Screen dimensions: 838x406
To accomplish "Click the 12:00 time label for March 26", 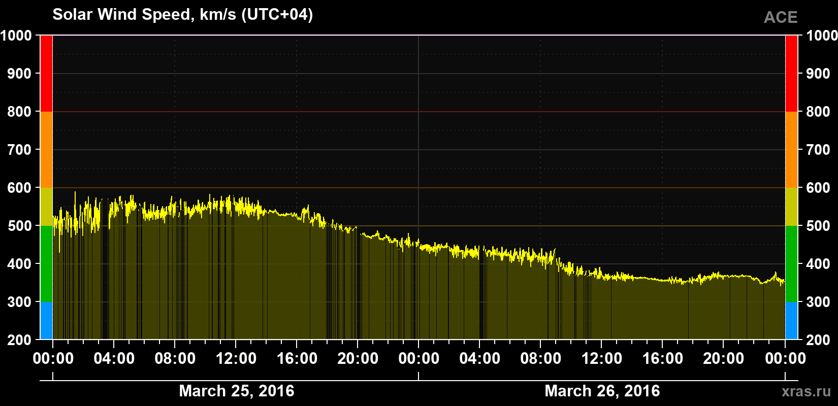I will tap(602, 358).
